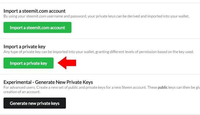The height and width of the screenshot is (115, 200).
Task: Click the divider line above the private key section
Action: 100,39
